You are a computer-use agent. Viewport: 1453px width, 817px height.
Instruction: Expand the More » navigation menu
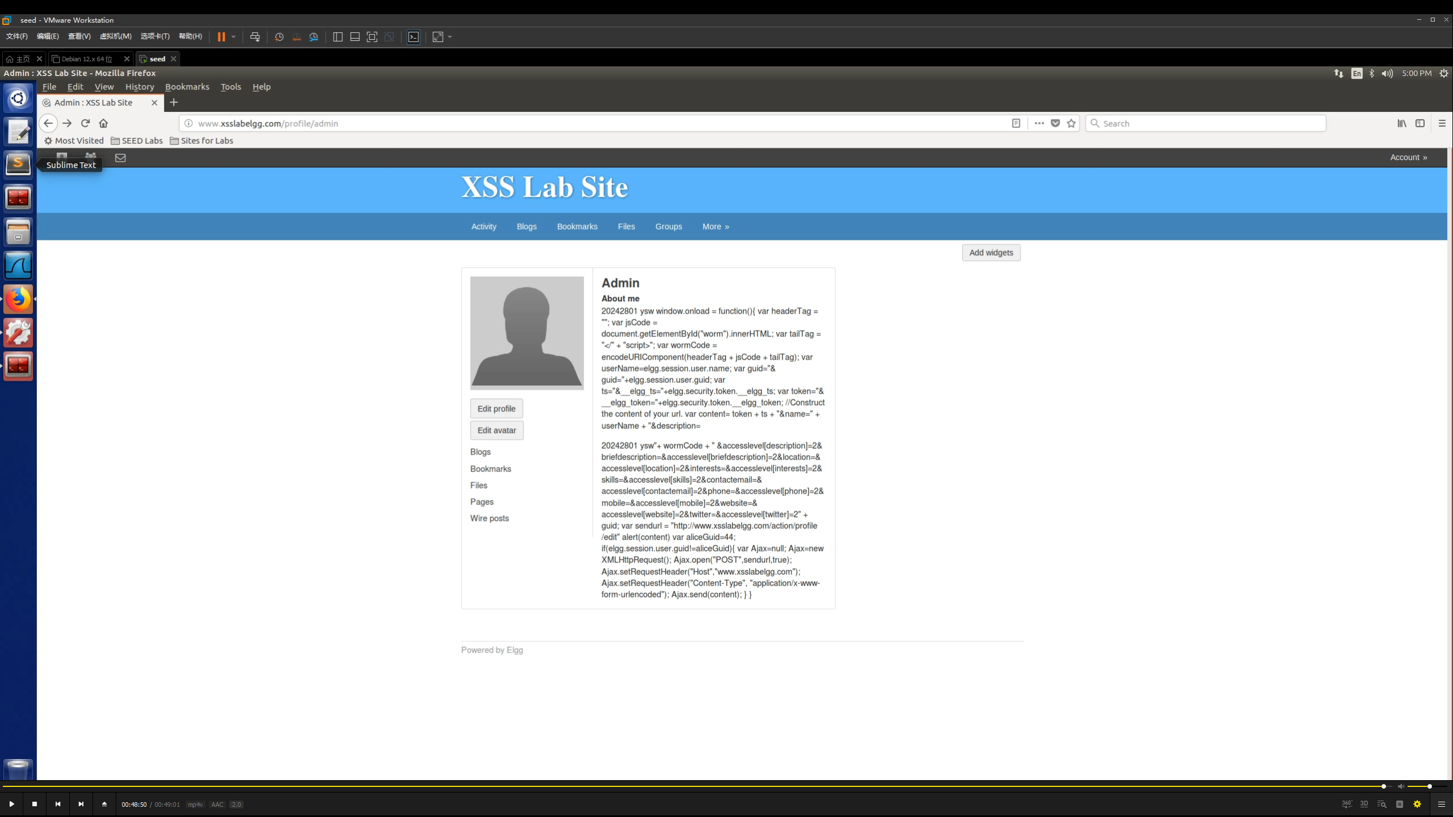tap(715, 226)
